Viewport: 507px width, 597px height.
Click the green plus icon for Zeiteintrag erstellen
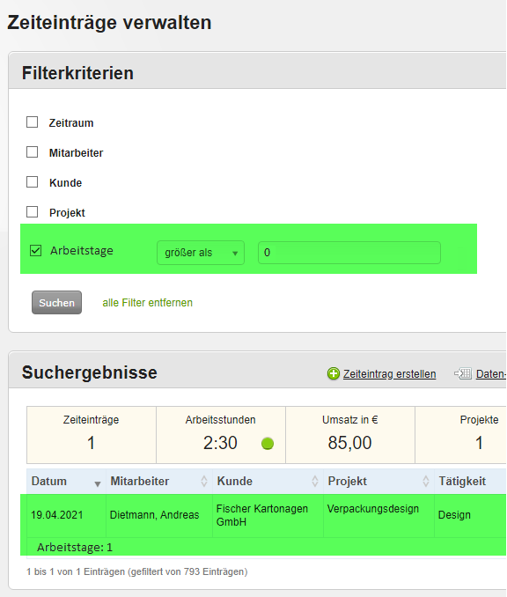click(x=333, y=373)
